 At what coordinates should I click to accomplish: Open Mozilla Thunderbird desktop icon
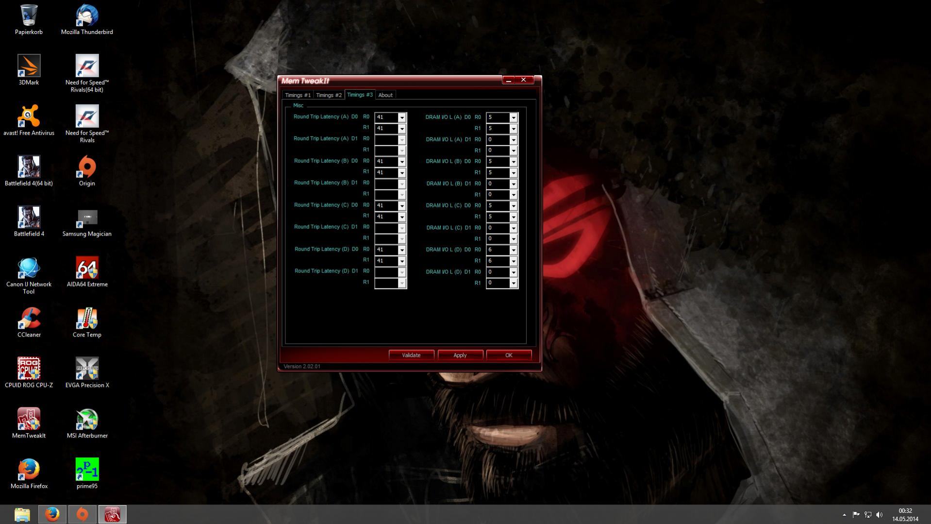pyautogui.click(x=87, y=20)
